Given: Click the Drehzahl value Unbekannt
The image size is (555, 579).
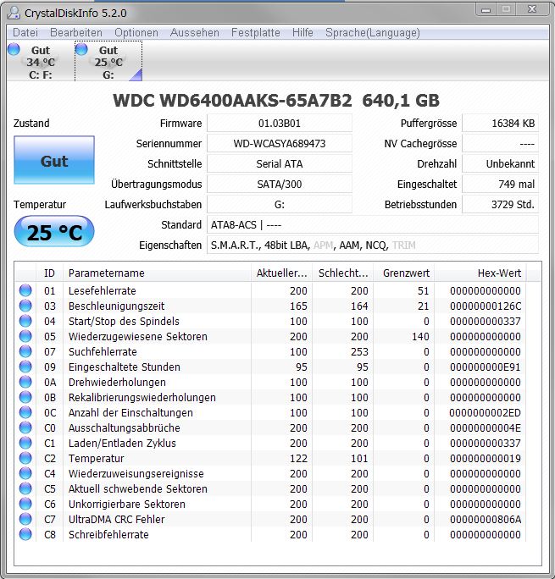Looking at the screenshot, I should [500, 163].
